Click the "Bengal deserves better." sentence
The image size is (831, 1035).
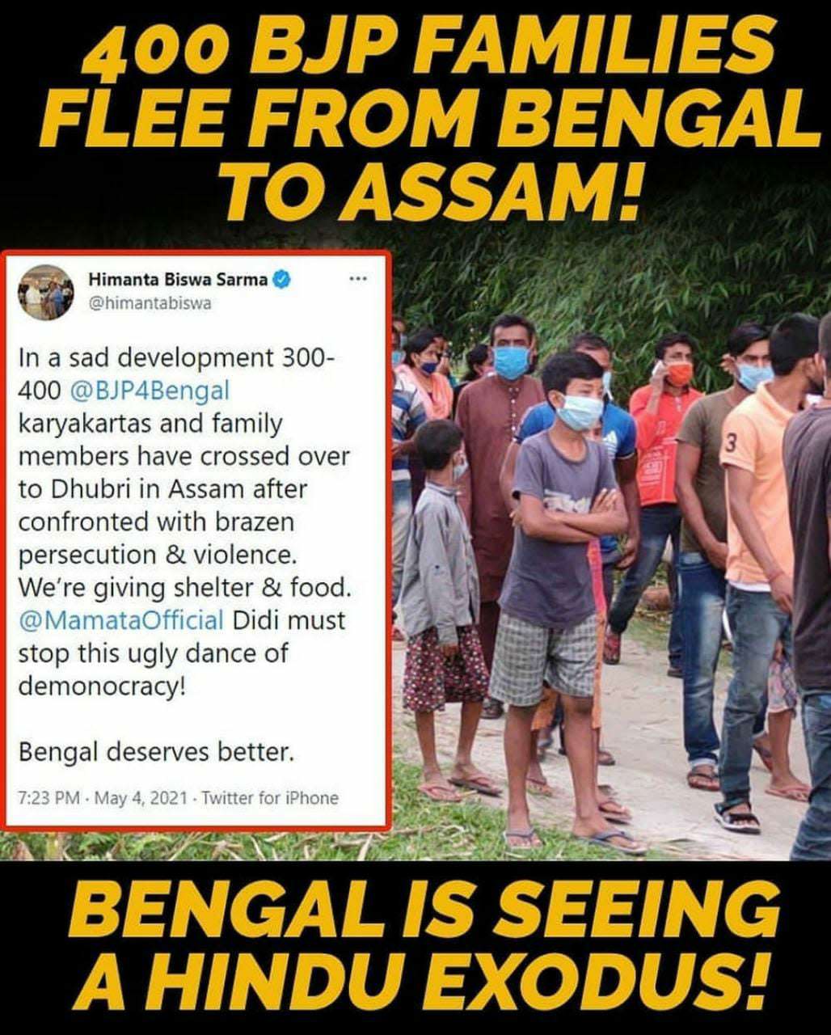pos(156,753)
